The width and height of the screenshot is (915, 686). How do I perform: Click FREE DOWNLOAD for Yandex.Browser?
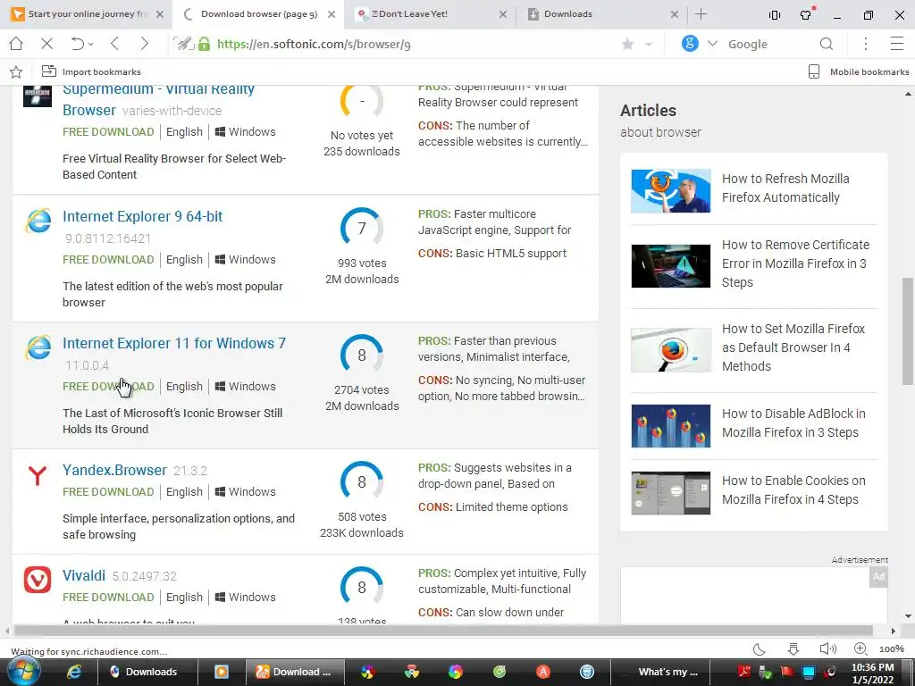coord(108,492)
